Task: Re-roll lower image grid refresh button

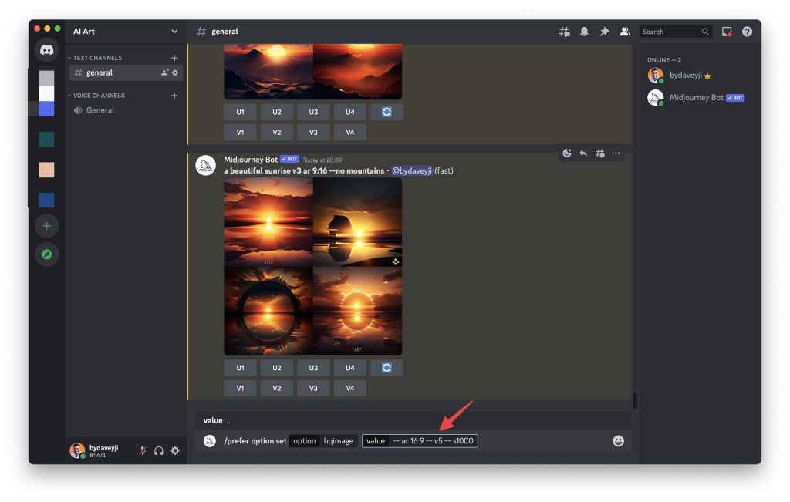Action: click(x=387, y=368)
